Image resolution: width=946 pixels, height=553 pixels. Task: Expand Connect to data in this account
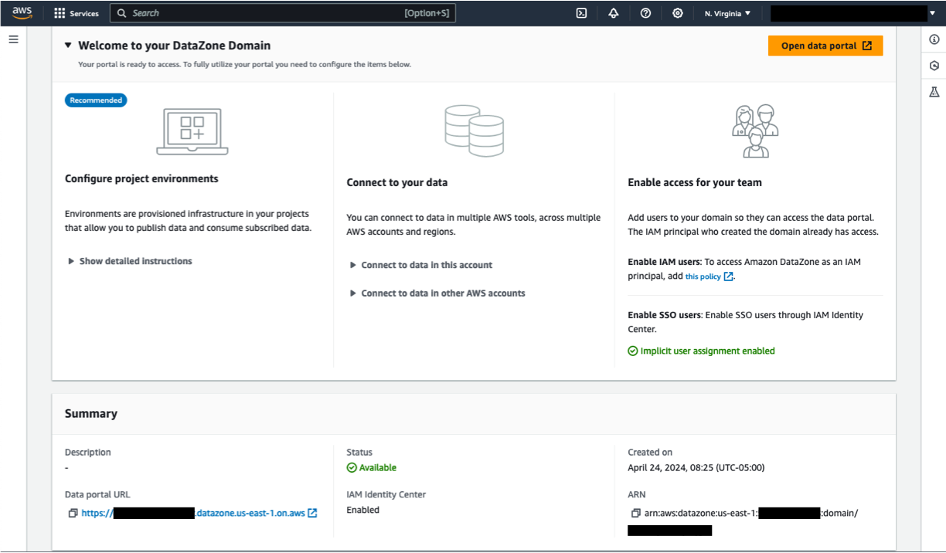coord(421,265)
